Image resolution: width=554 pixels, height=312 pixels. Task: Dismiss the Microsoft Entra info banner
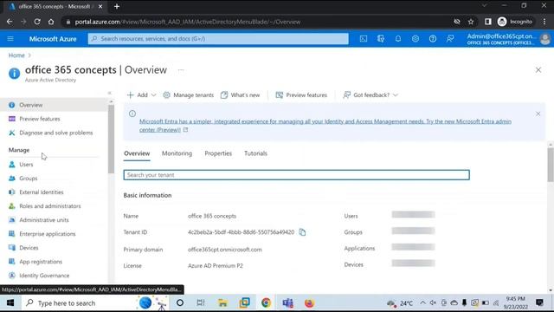tap(538, 114)
